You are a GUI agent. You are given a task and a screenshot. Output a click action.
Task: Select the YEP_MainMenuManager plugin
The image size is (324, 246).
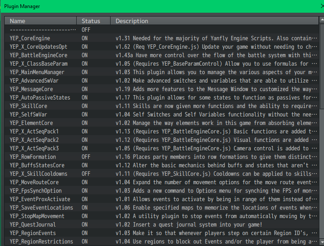pyautogui.click(x=162, y=72)
